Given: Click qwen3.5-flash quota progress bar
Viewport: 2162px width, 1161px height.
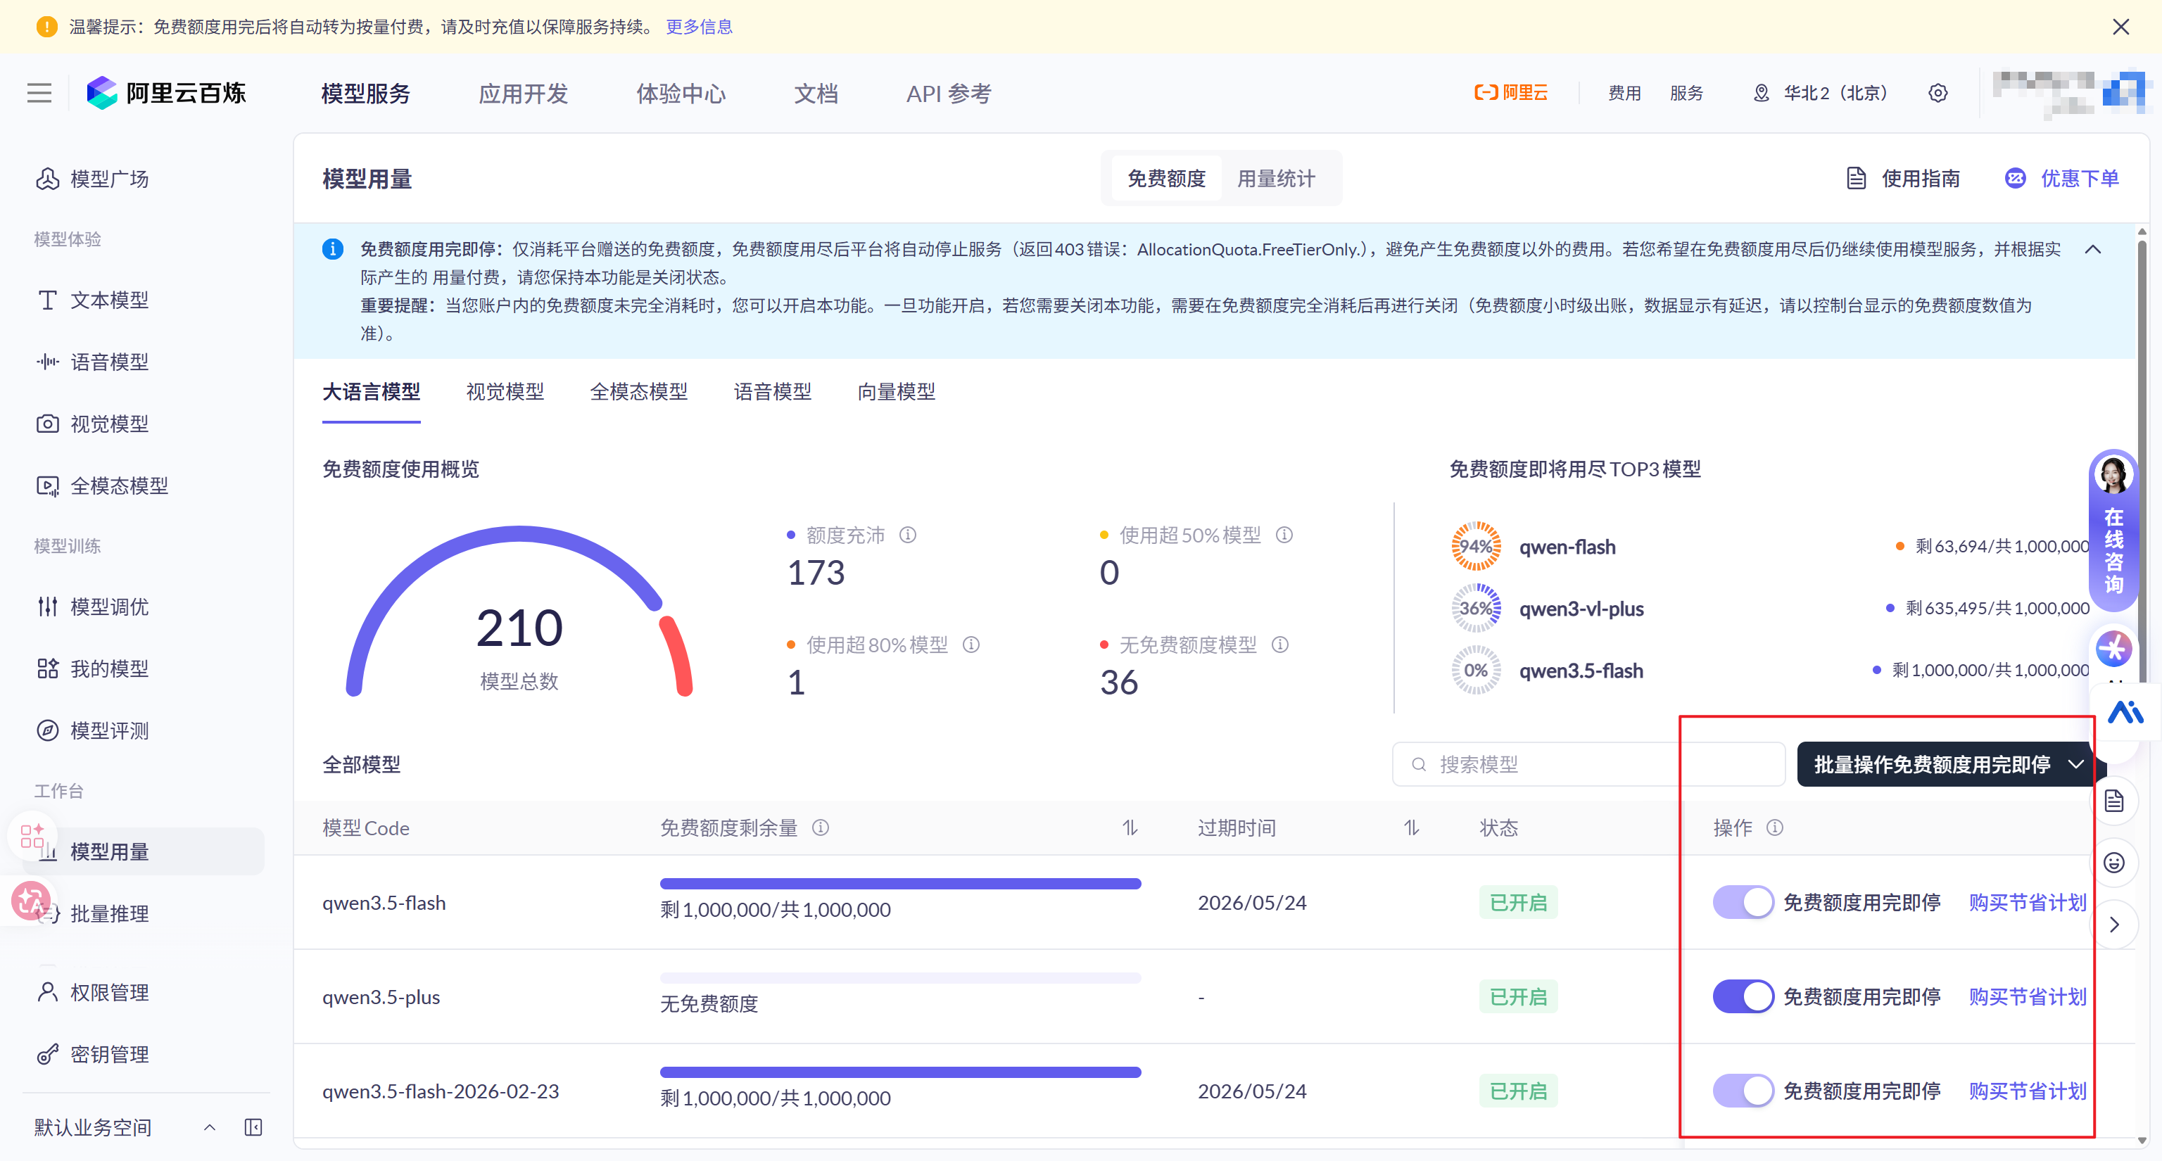Looking at the screenshot, I should [899, 883].
